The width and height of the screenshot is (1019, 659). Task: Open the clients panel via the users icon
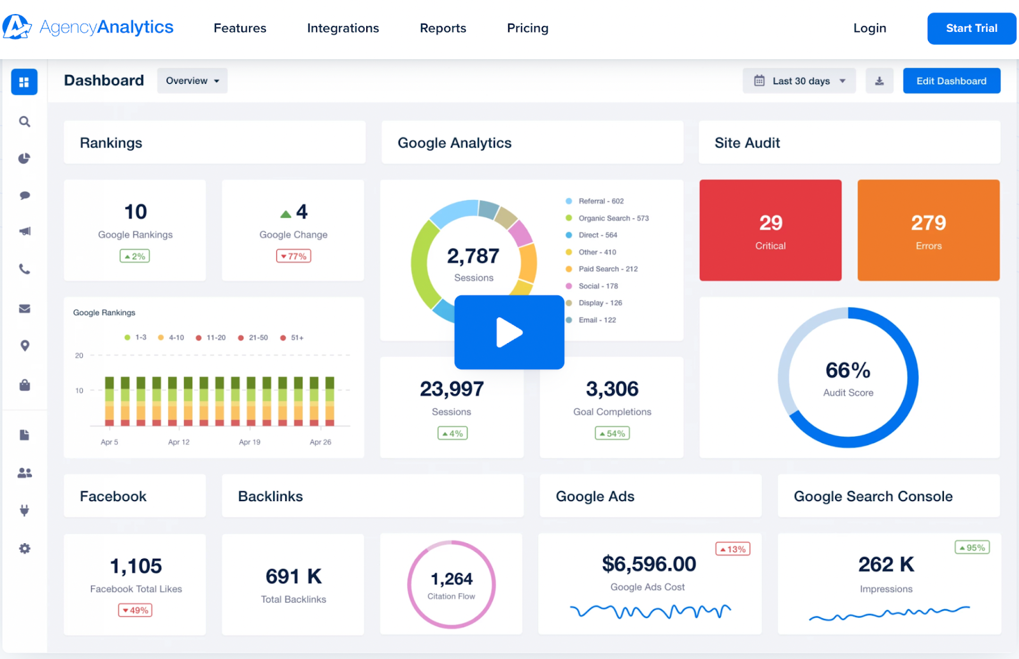tap(24, 472)
